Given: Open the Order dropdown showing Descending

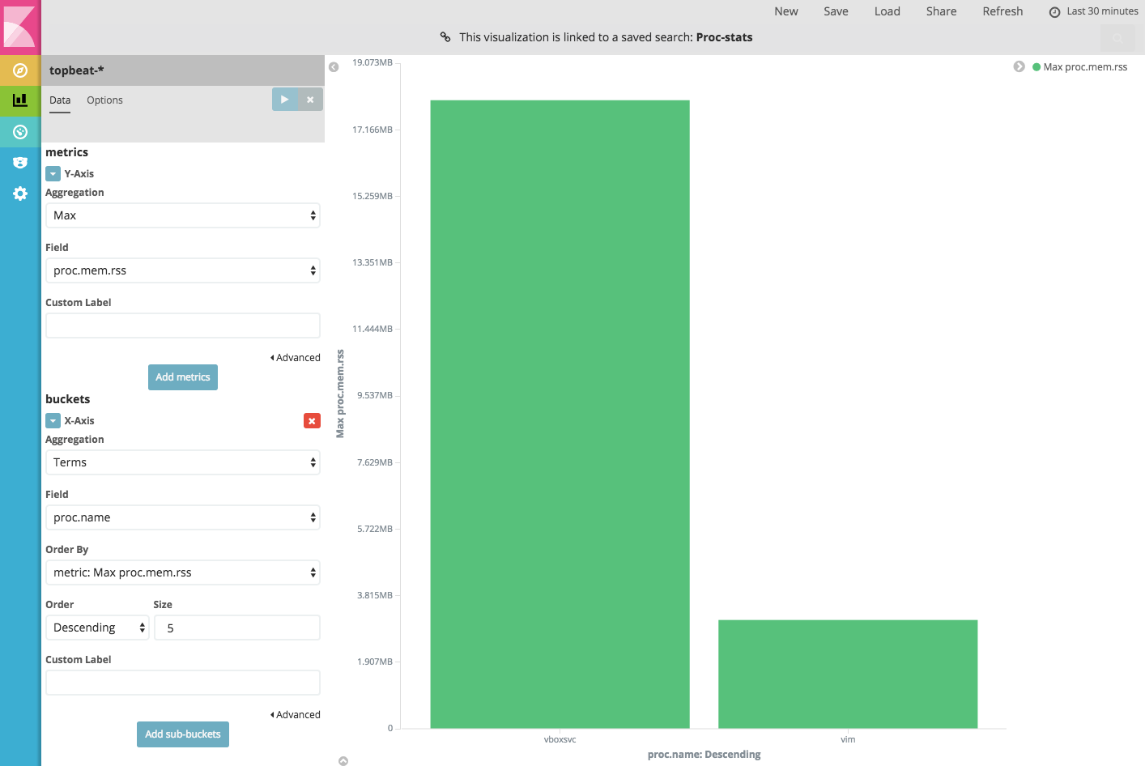Looking at the screenshot, I should pos(97,628).
